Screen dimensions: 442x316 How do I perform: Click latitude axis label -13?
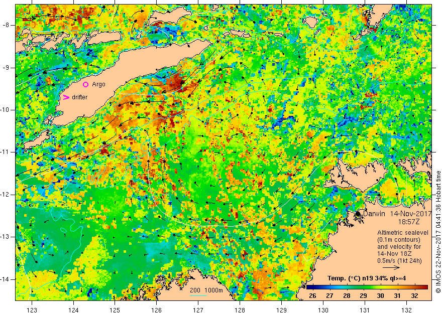pos(6,237)
